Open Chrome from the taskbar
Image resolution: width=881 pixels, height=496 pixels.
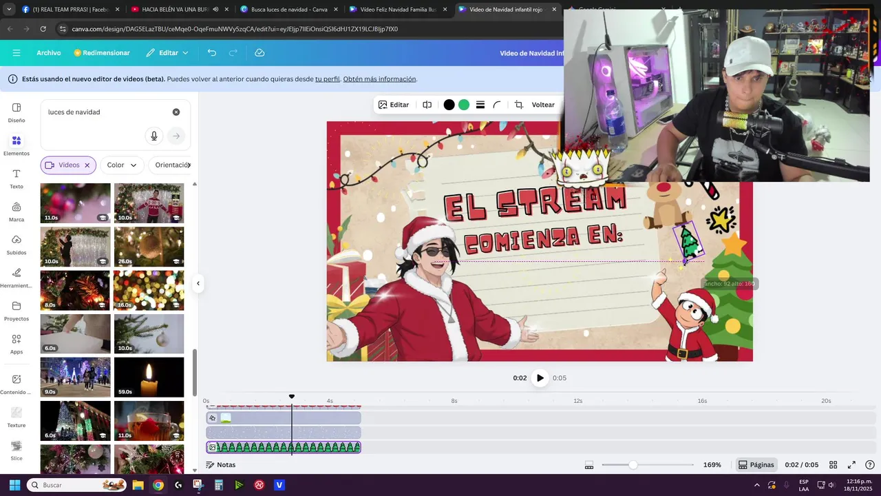(158, 485)
